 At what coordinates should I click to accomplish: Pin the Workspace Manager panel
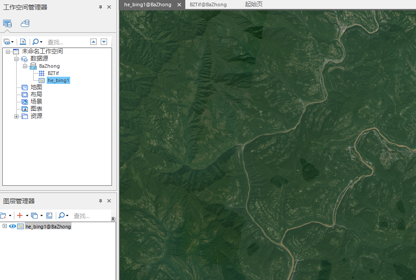pyautogui.click(x=101, y=7)
